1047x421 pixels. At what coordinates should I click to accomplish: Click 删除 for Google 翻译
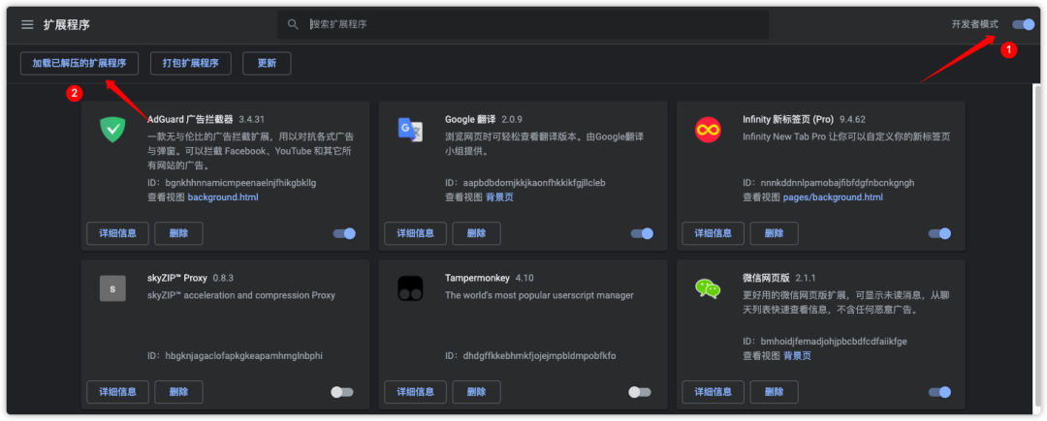click(476, 233)
